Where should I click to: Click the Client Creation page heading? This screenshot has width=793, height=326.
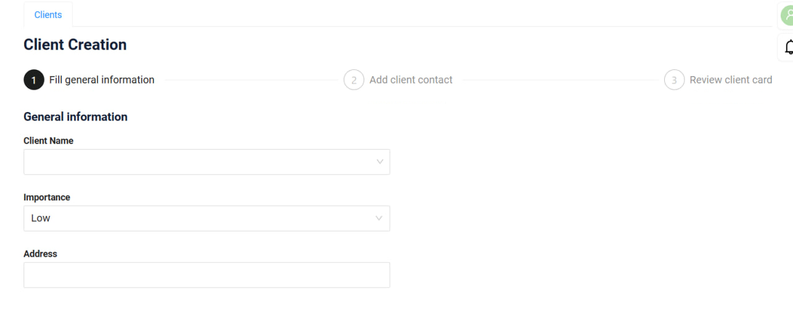coord(75,45)
